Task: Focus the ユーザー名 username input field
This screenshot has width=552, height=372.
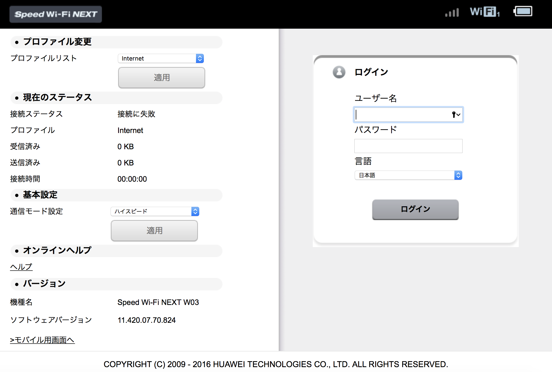Action: click(x=403, y=115)
